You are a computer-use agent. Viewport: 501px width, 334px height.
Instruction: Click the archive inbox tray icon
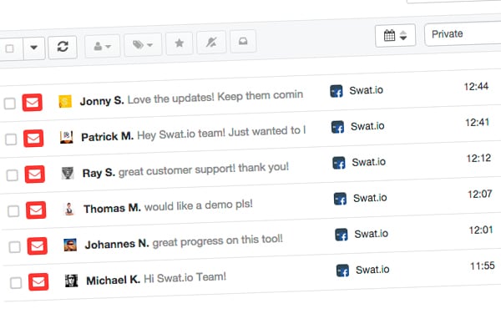coord(243,41)
